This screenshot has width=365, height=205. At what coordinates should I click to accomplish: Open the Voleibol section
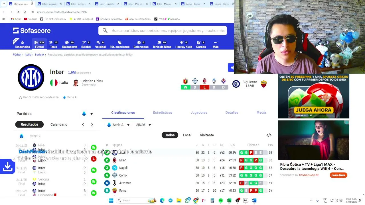100,44
